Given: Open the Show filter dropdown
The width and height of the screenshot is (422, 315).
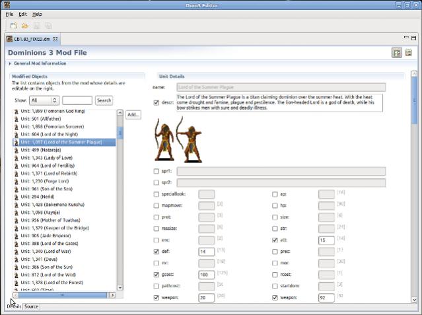Looking at the screenshot, I should (x=44, y=100).
